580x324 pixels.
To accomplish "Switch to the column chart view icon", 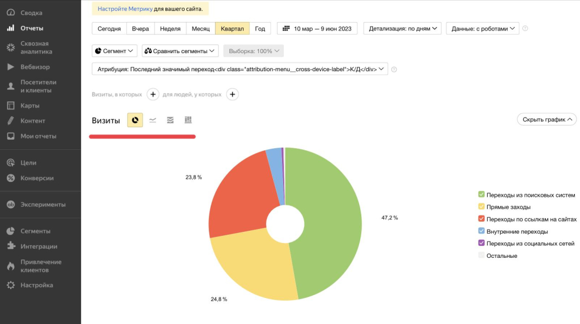I will [188, 120].
